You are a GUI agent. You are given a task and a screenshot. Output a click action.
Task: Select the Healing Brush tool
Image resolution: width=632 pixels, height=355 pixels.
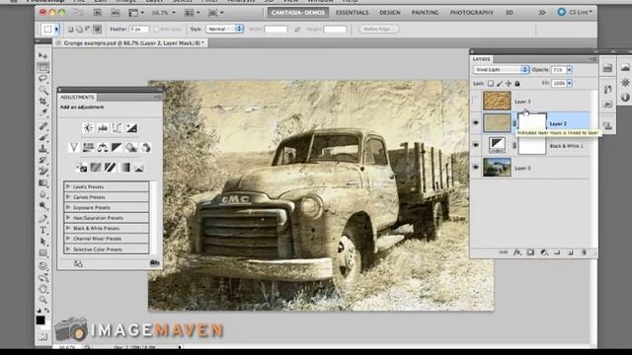coord(42,126)
